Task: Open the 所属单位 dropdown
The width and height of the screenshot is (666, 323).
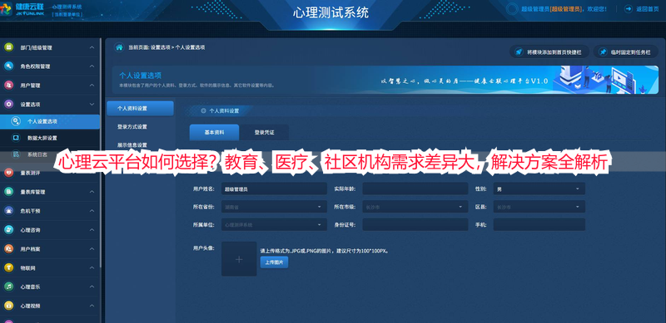Action: 274,225
